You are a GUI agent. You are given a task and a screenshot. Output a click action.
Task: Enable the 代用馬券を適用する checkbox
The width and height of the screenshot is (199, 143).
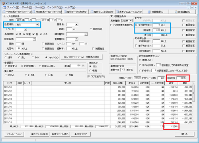pos(111,25)
